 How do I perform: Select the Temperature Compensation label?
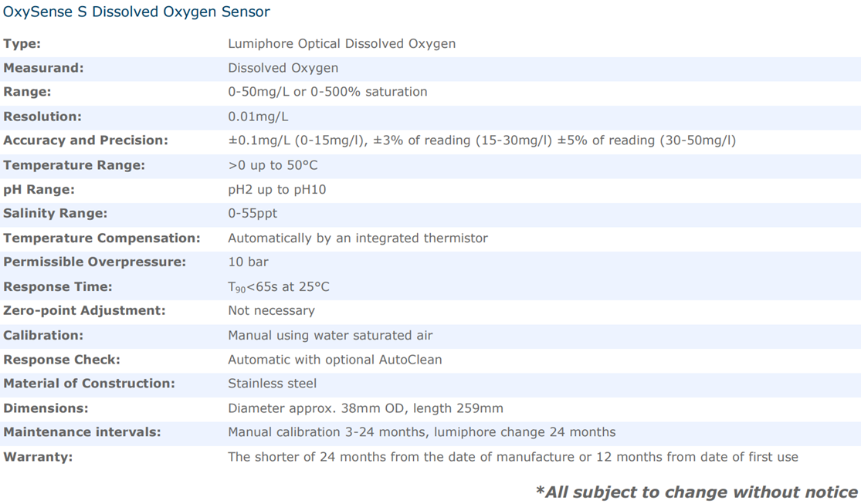(102, 238)
